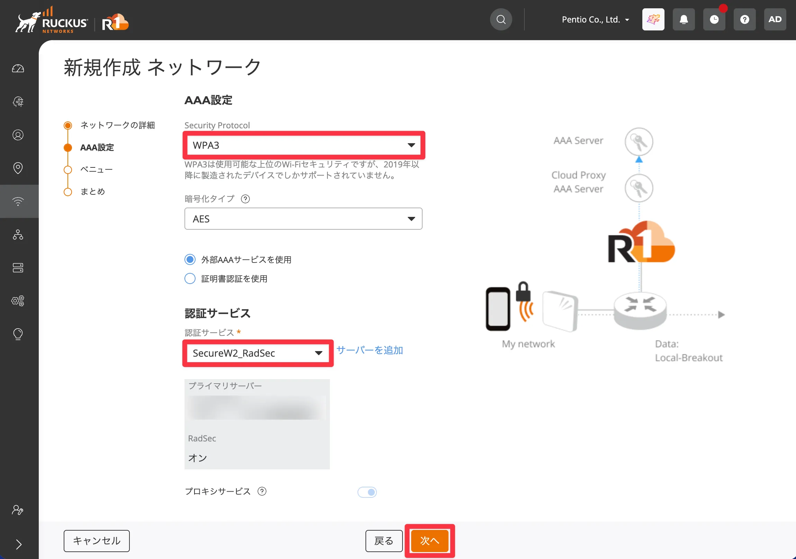Open the notifications bell icon
Screen dimensions: 796x559
[x=684, y=19]
